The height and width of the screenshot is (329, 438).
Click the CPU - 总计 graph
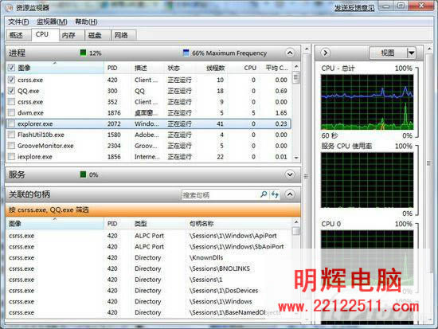click(x=367, y=102)
